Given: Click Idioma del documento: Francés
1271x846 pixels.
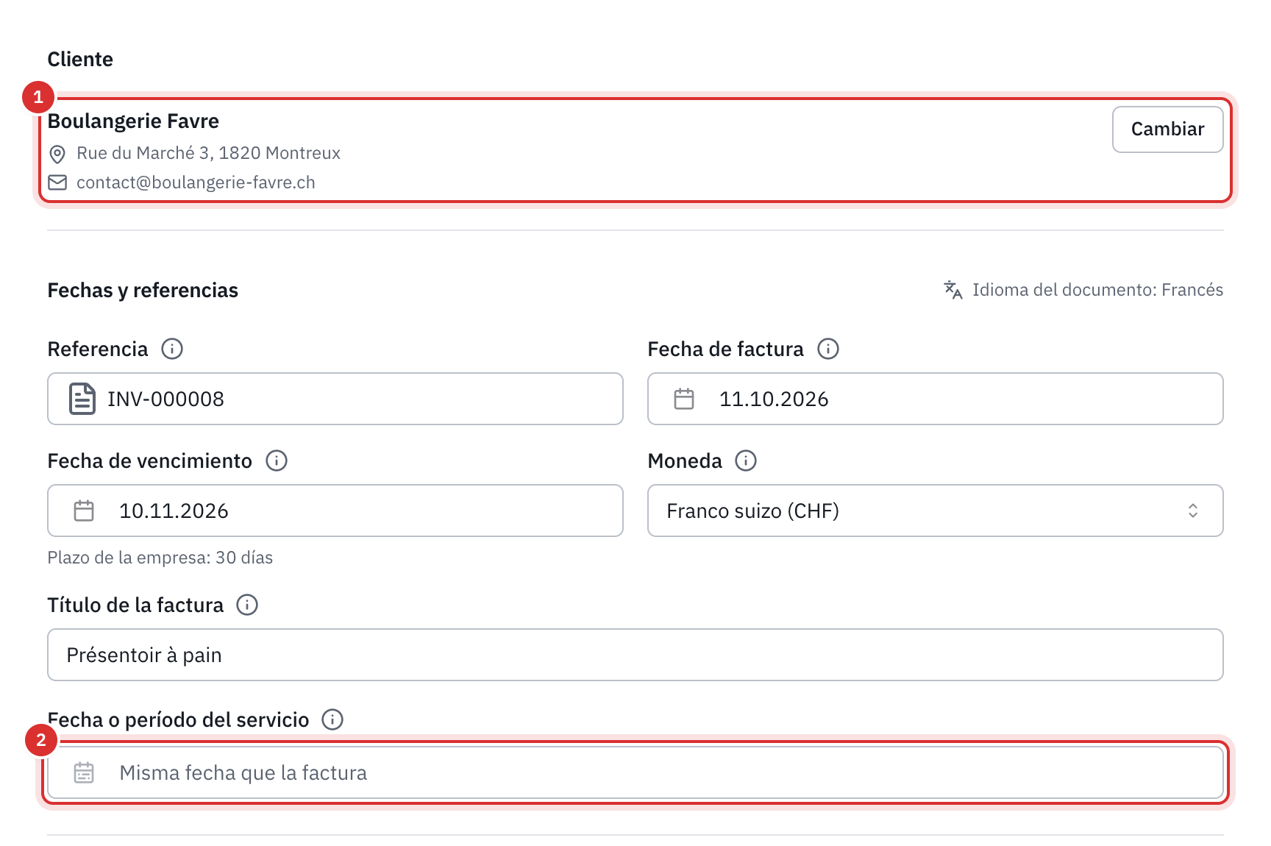Looking at the screenshot, I should click(x=1097, y=290).
